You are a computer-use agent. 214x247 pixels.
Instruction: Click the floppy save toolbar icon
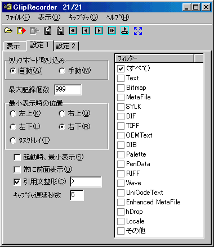pyautogui.click(x=60, y=31)
